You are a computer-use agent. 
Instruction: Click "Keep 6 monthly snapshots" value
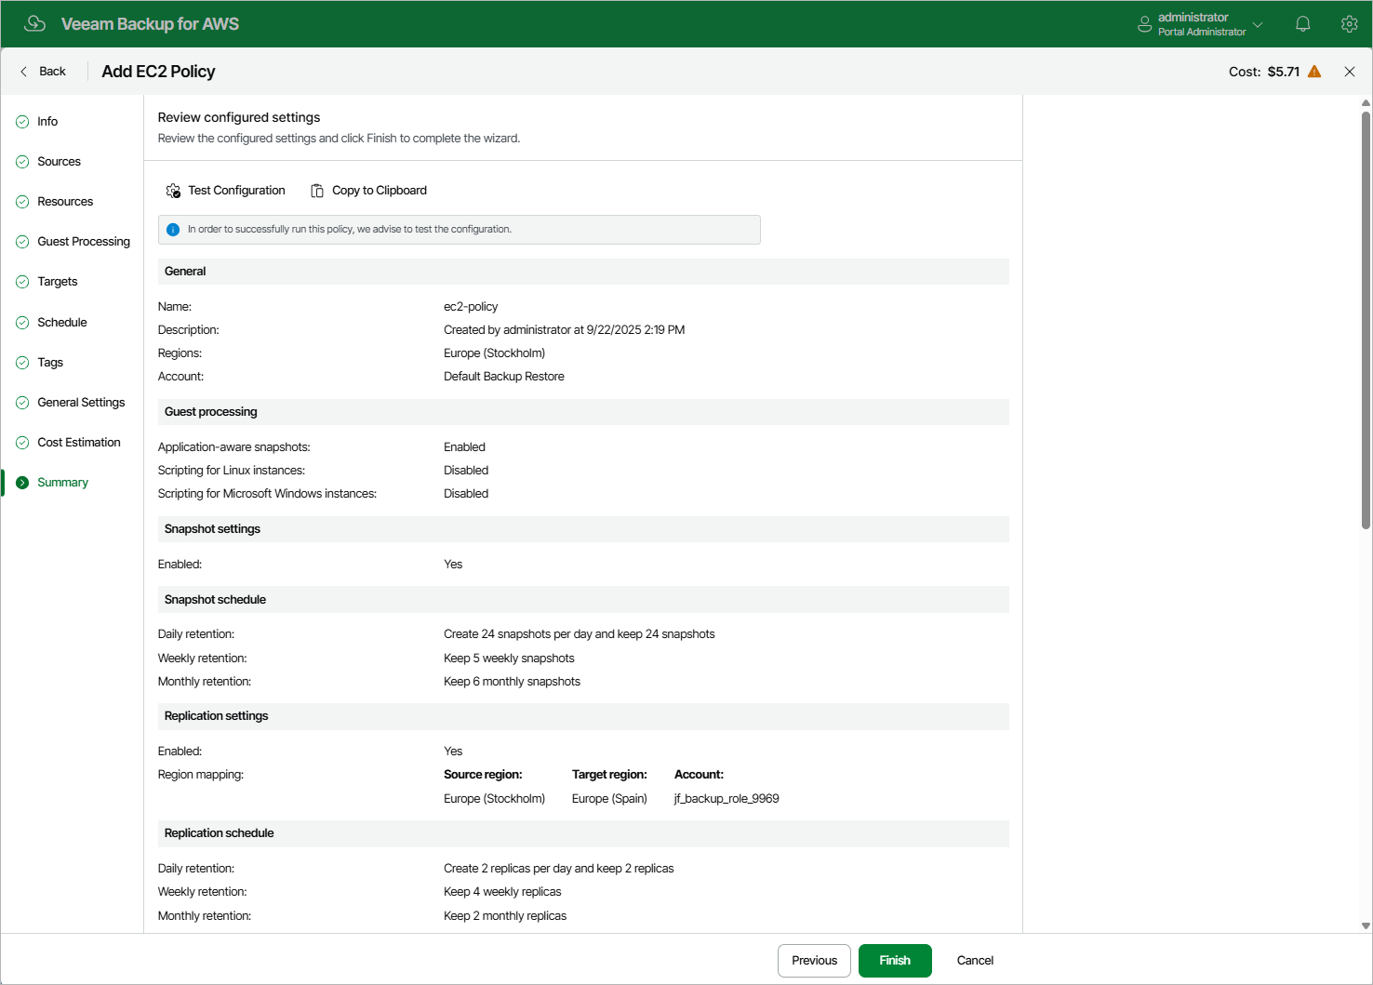512,682
